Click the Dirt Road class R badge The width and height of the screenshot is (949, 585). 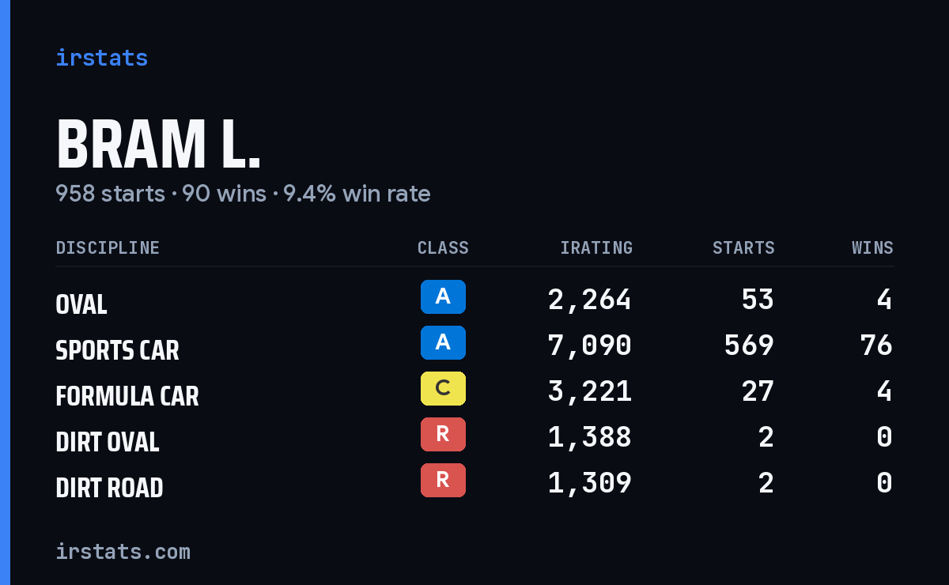(443, 480)
